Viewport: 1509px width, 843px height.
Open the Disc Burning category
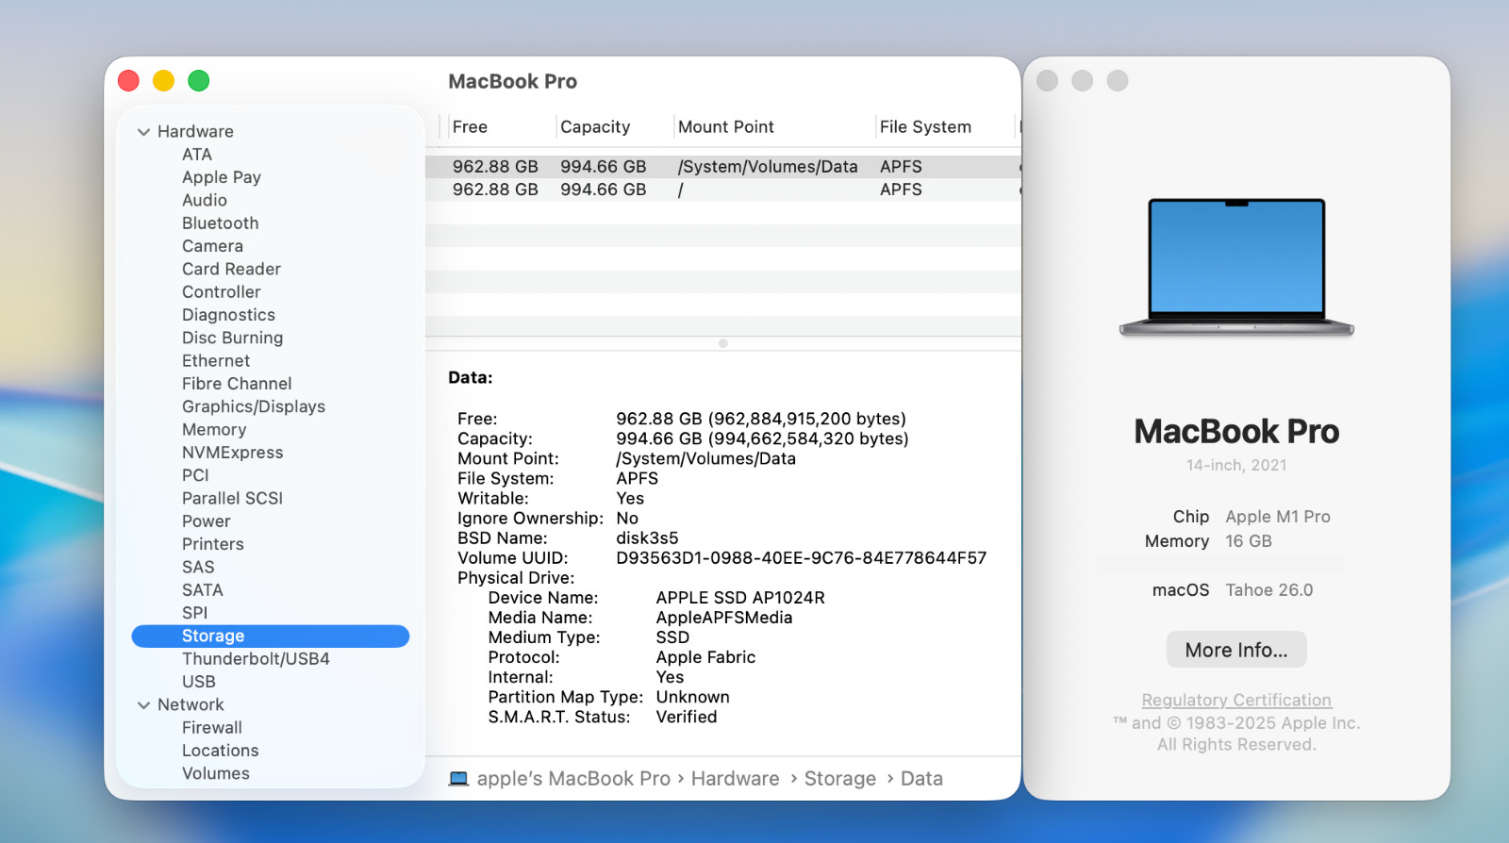point(232,338)
